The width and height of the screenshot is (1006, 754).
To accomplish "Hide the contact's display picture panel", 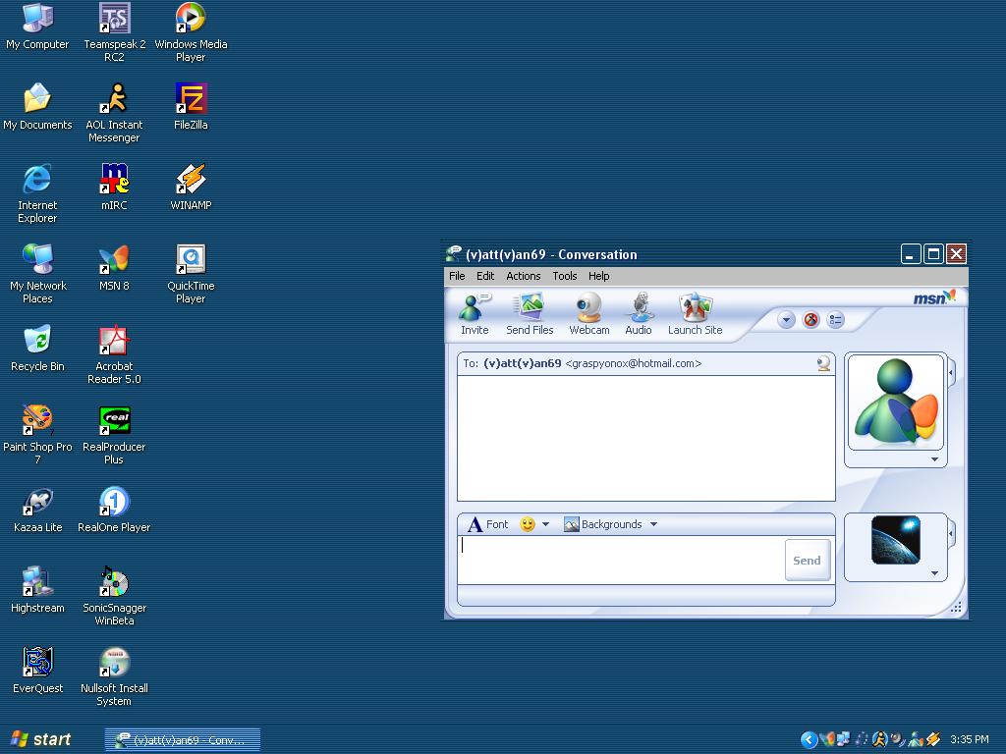I will pyautogui.click(x=951, y=373).
